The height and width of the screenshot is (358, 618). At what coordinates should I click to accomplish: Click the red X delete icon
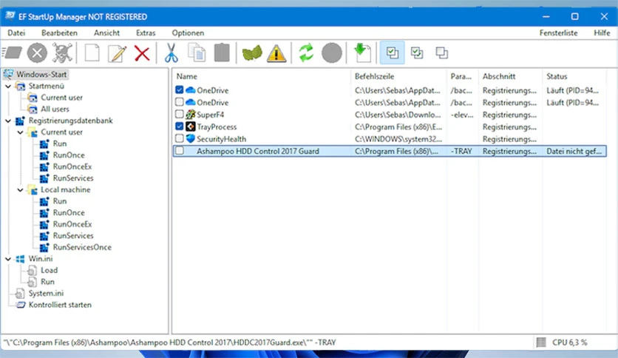click(142, 53)
